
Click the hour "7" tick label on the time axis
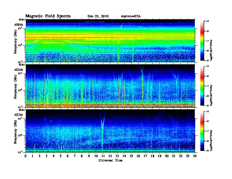[x=75, y=156]
